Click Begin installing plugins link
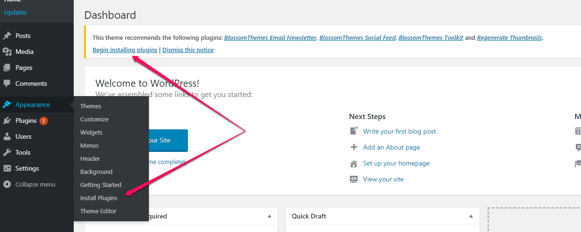 [125, 50]
